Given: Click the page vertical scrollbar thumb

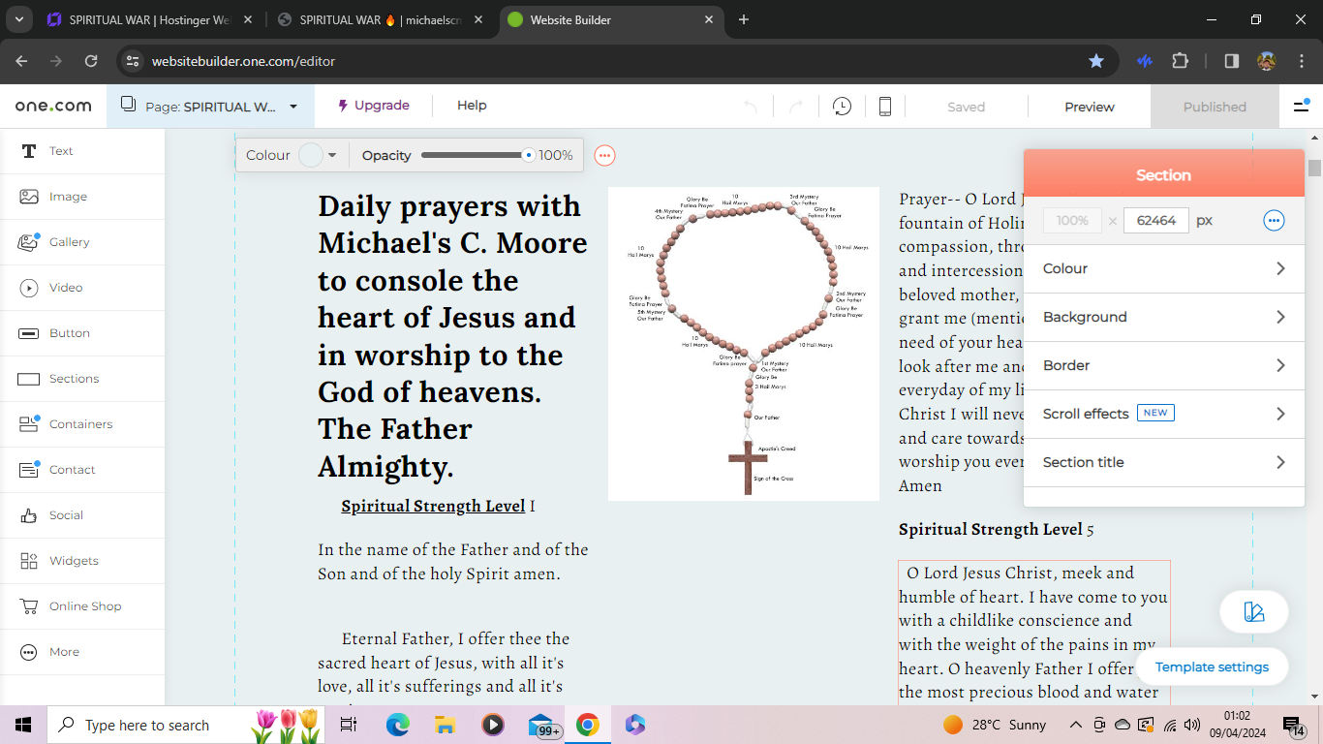Looking at the screenshot, I should click(x=1314, y=168).
